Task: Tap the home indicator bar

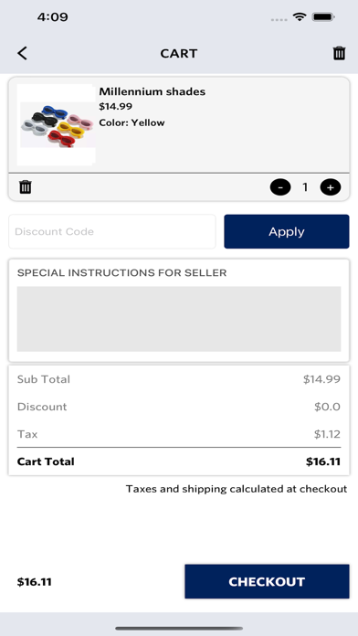Action: 179,629
